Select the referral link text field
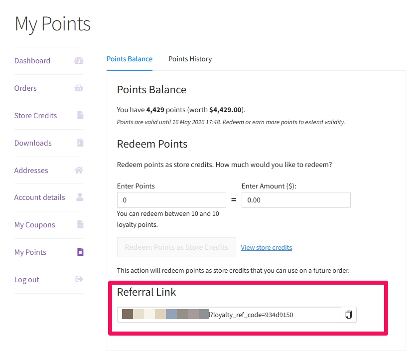417x357 pixels. pyautogui.click(x=229, y=315)
